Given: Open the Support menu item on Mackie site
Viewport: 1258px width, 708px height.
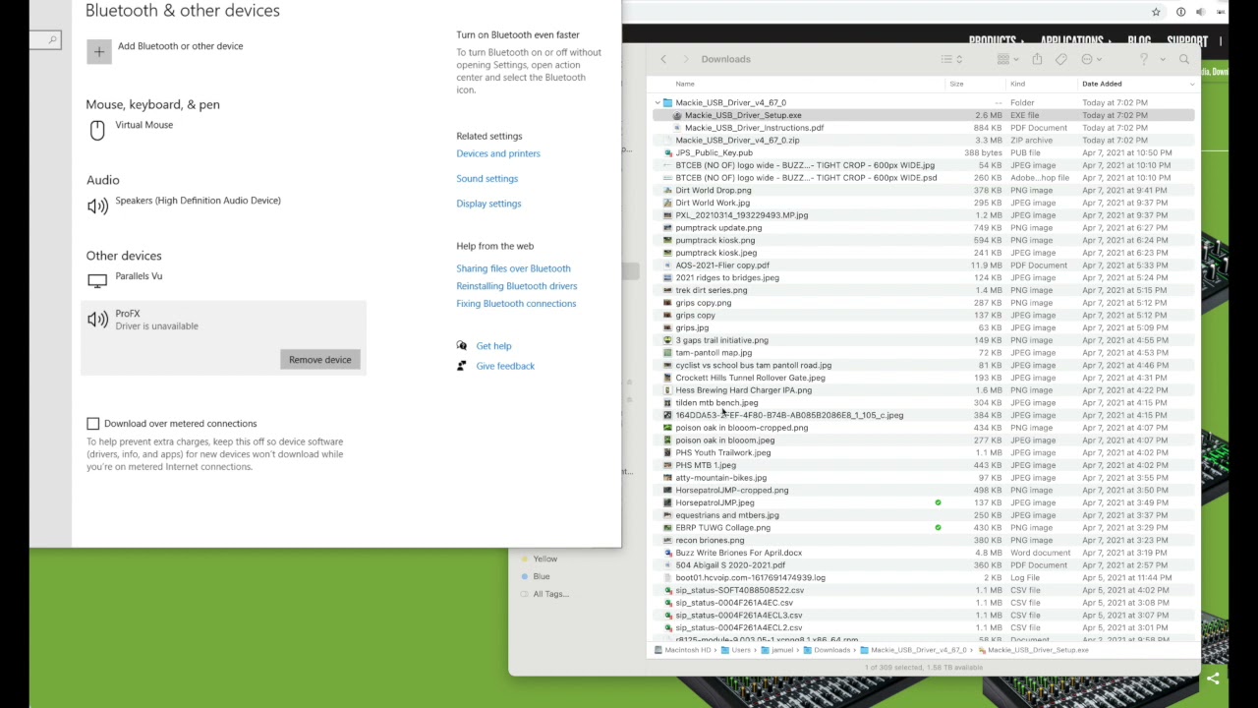Looking at the screenshot, I should point(1187,41).
